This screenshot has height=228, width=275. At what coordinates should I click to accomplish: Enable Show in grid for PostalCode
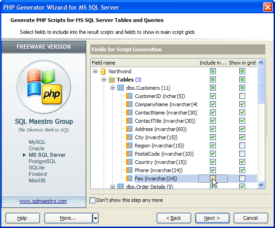[x=242, y=154]
